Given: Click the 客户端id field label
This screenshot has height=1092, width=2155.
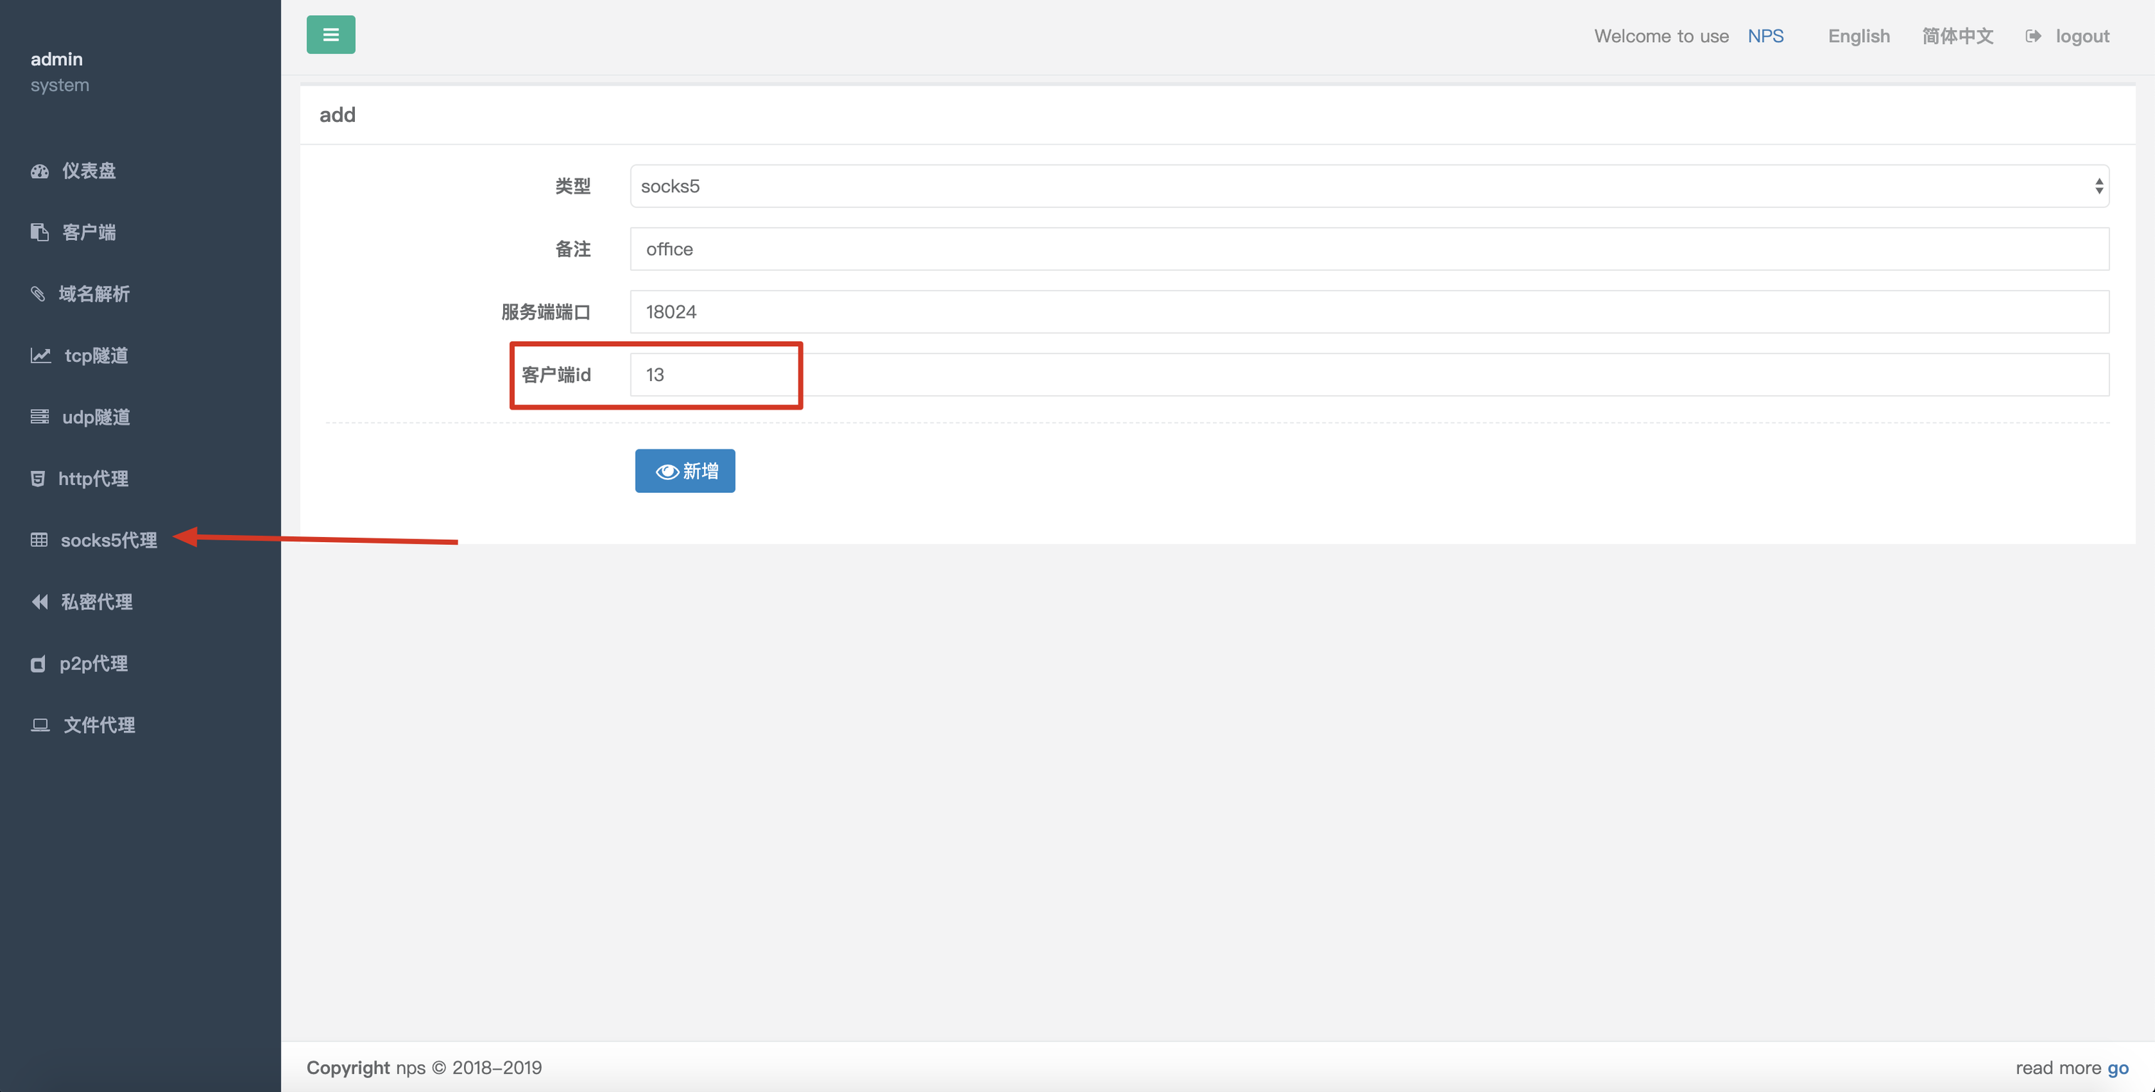Looking at the screenshot, I should pyautogui.click(x=555, y=374).
